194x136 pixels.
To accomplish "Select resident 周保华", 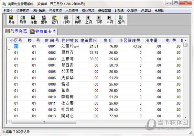I will [x=68, y=78].
